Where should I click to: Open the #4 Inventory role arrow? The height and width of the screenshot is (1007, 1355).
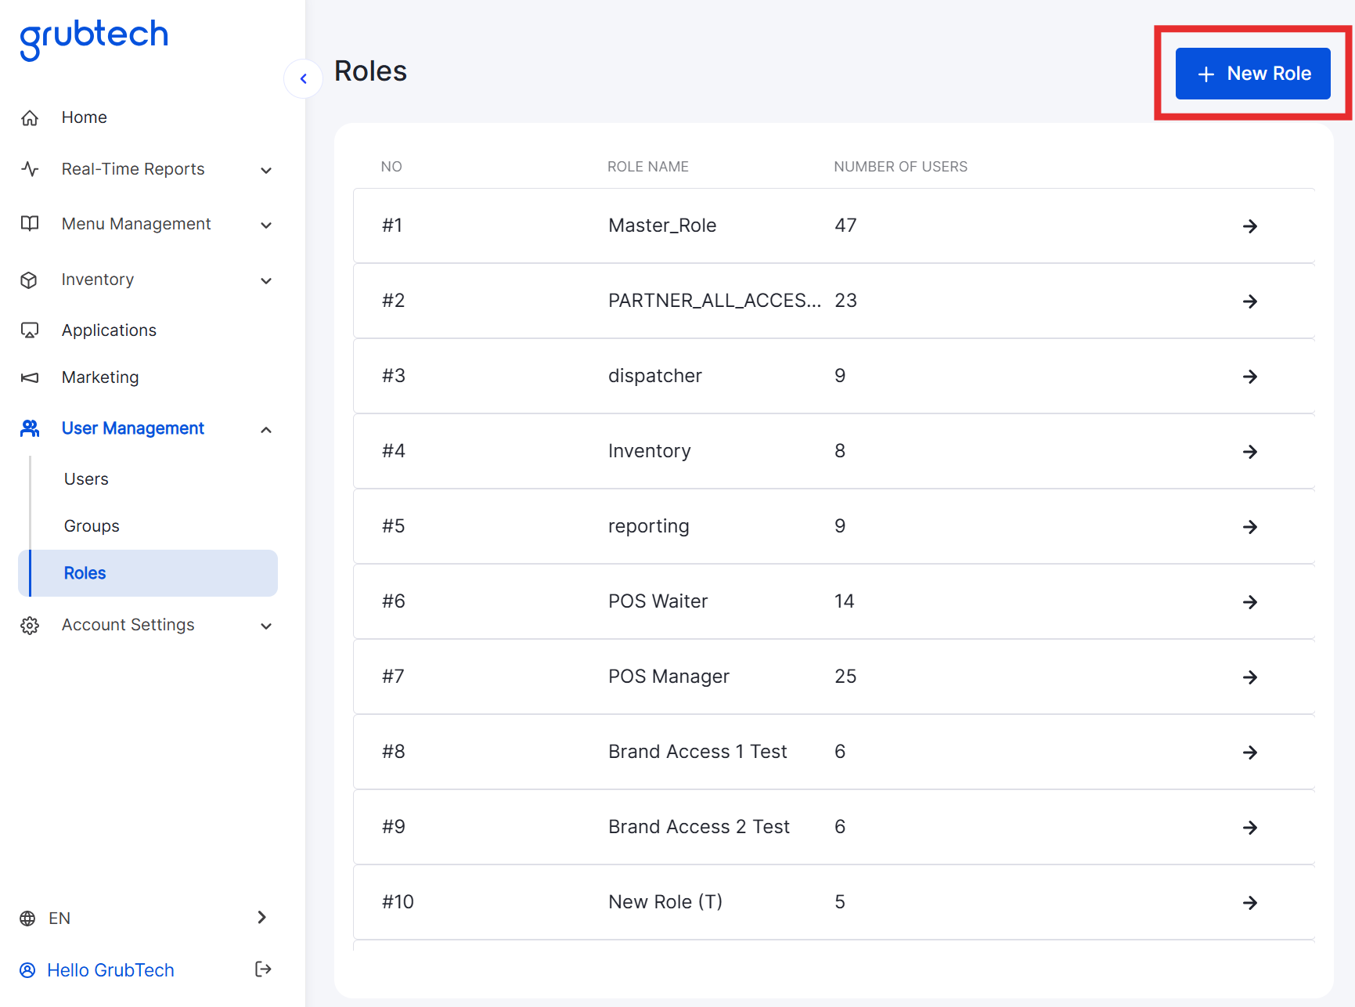[x=1250, y=452]
